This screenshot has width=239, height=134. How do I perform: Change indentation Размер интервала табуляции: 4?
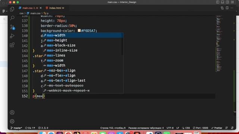(x=146, y=128)
